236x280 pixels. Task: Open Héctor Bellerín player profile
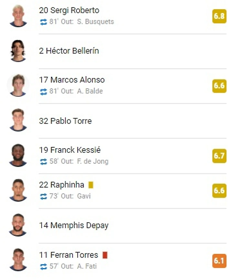point(69,51)
